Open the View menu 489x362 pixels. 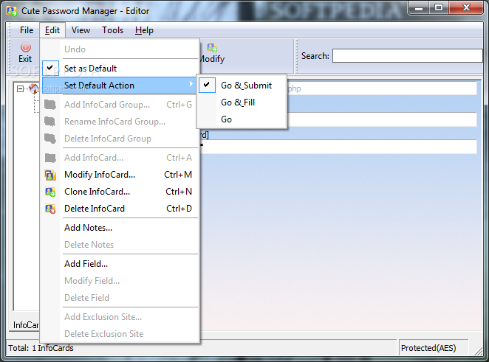pyautogui.click(x=81, y=30)
